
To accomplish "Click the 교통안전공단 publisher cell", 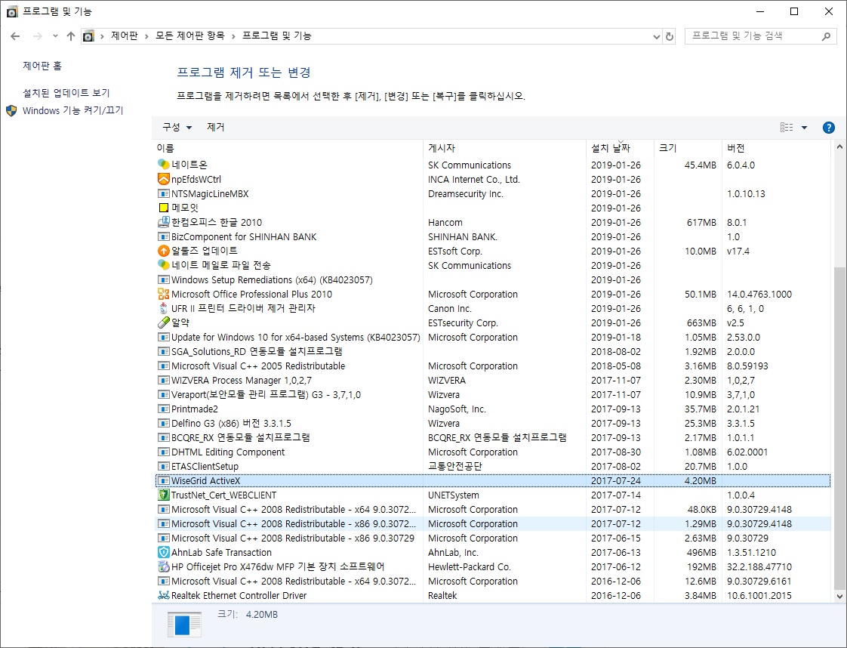I will [x=455, y=466].
